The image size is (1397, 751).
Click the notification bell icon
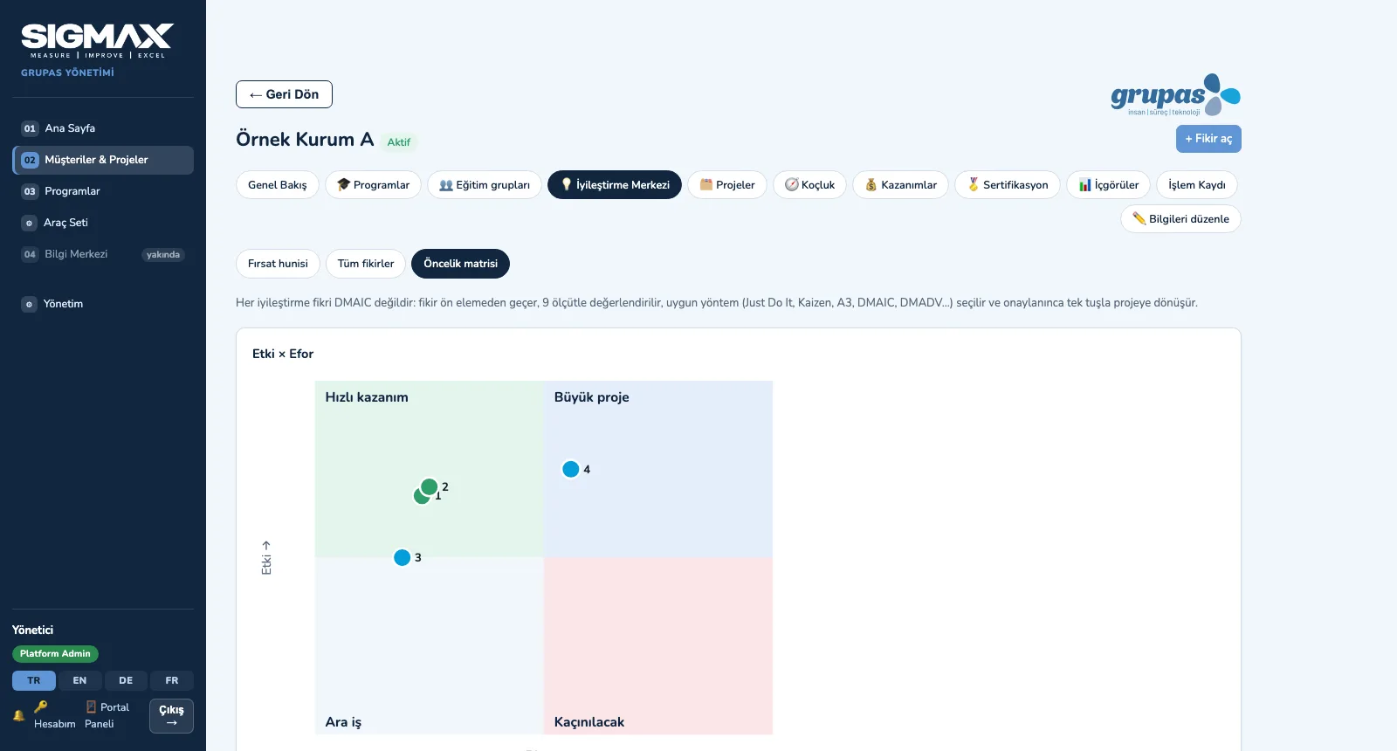18,715
